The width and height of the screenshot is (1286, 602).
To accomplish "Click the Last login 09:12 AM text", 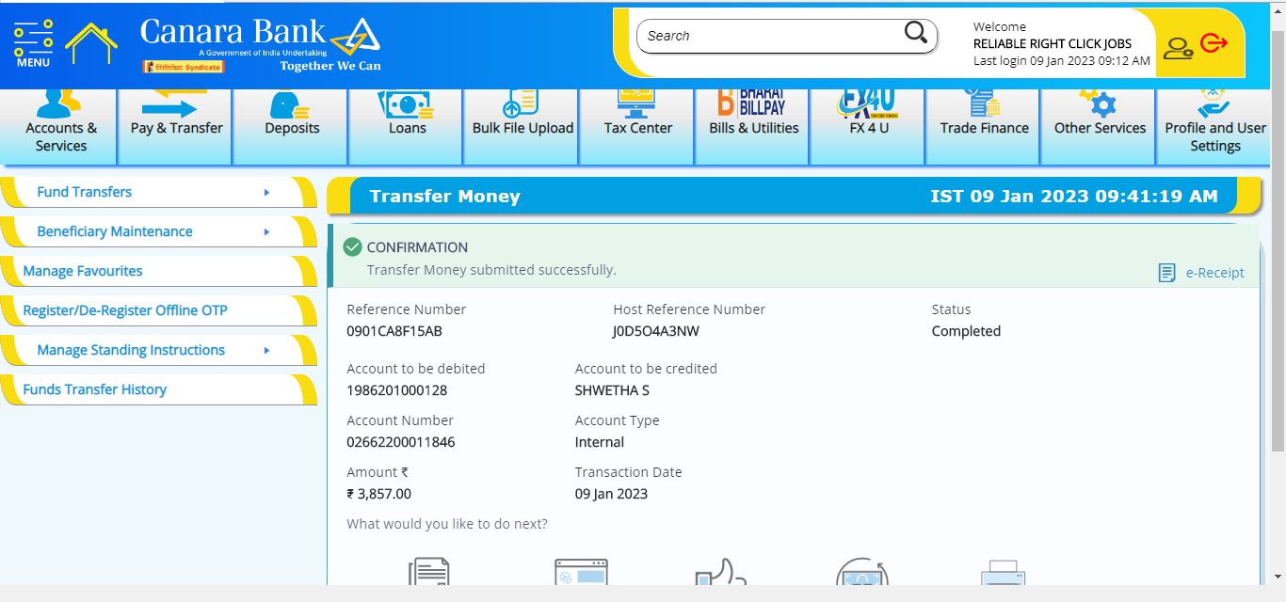I will point(1062,60).
